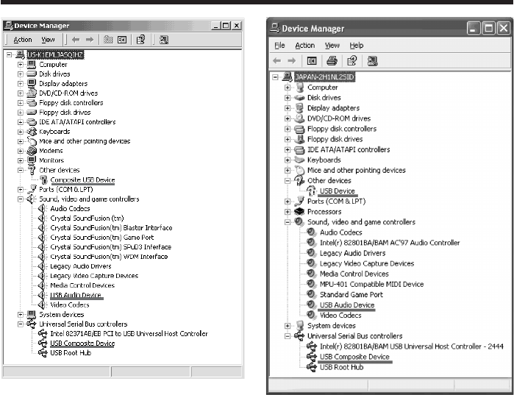This screenshot has width=514, height=395.
Task: Select Media Control Devices in the left window
Action: click(x=82, y=285)
